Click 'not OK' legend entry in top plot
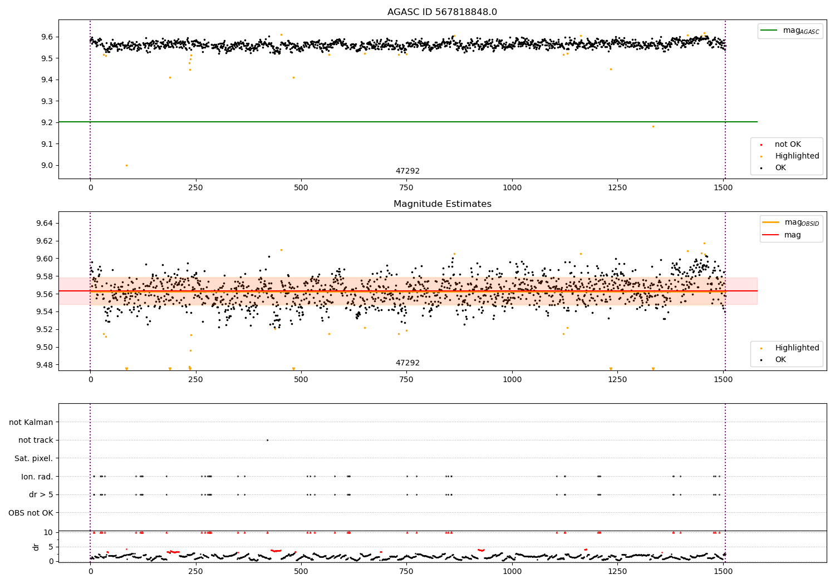835x584 pixels. tap(787, 144)
